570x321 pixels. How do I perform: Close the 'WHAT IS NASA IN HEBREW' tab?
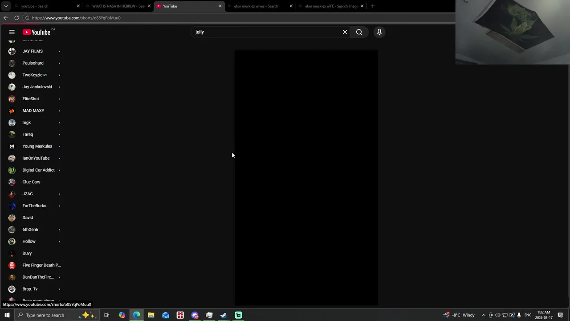[149, 6]
